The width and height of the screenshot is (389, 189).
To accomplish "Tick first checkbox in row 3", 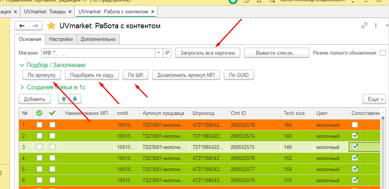I will pyautogui.click(x=39, y=147).
